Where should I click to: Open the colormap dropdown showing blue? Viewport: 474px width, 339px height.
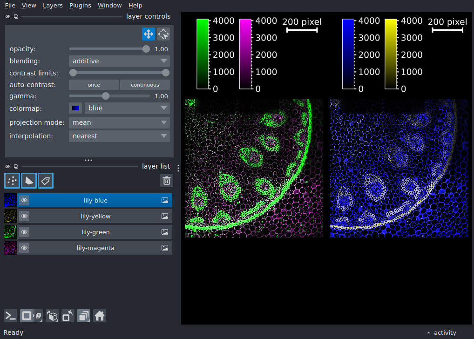click(127, 108)
